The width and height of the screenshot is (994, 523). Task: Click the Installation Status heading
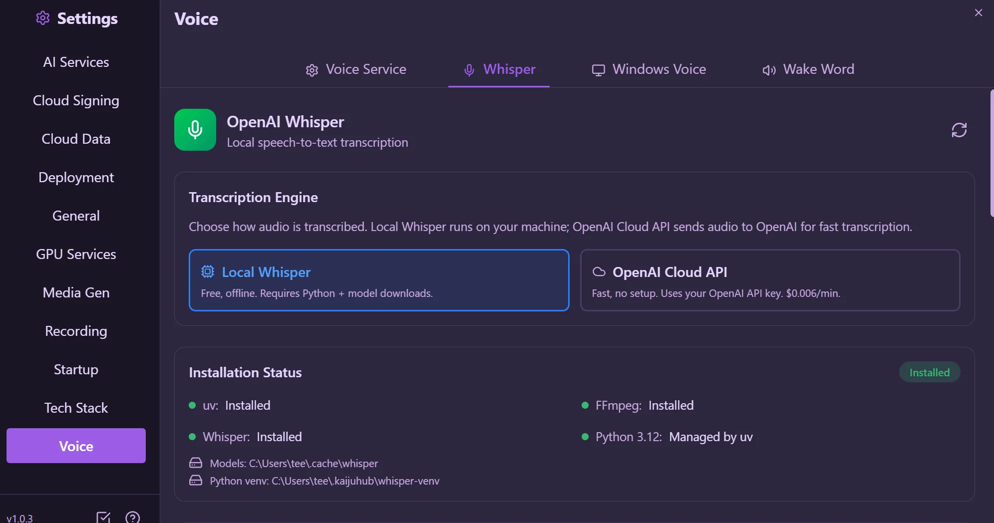245,372
